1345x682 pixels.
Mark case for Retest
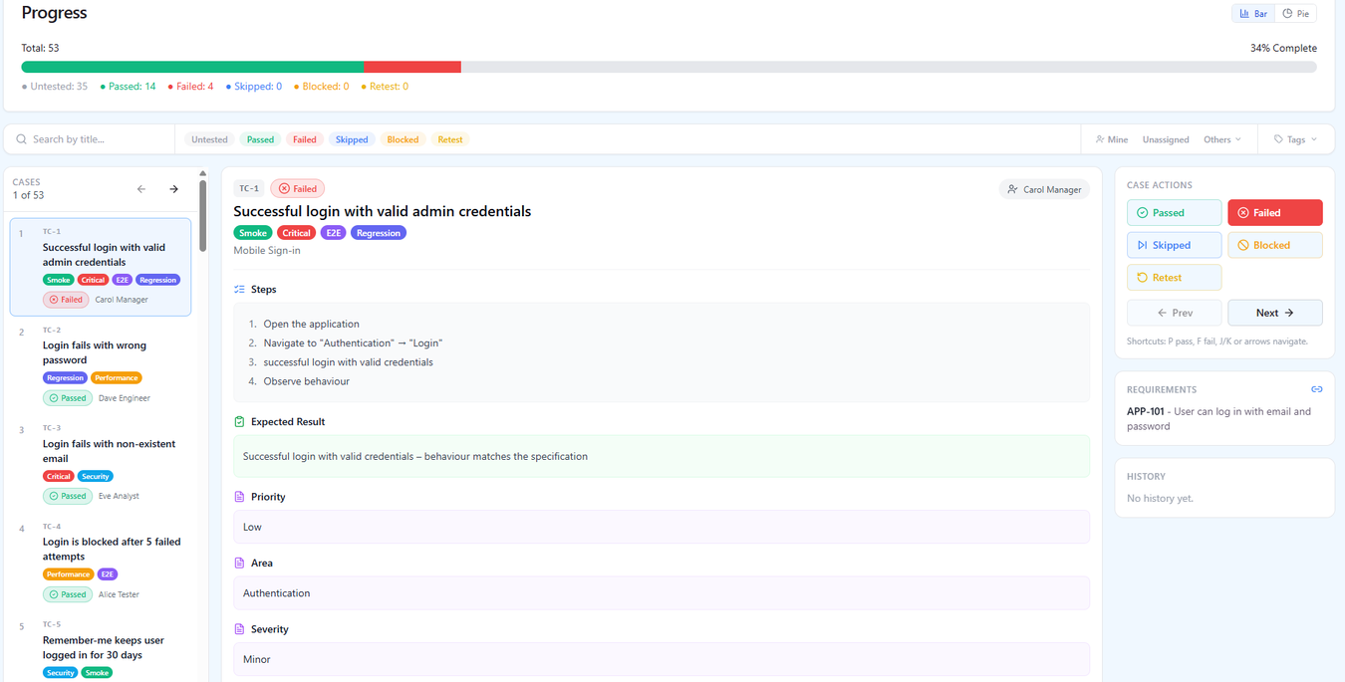1174,278
